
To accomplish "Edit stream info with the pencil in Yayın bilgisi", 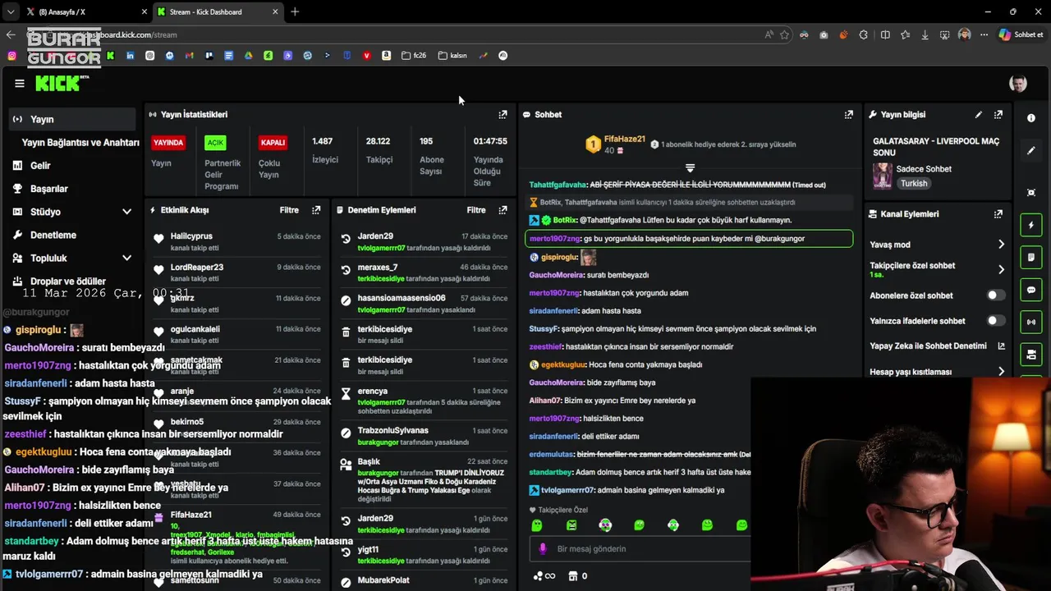I will tap(978, 115).
